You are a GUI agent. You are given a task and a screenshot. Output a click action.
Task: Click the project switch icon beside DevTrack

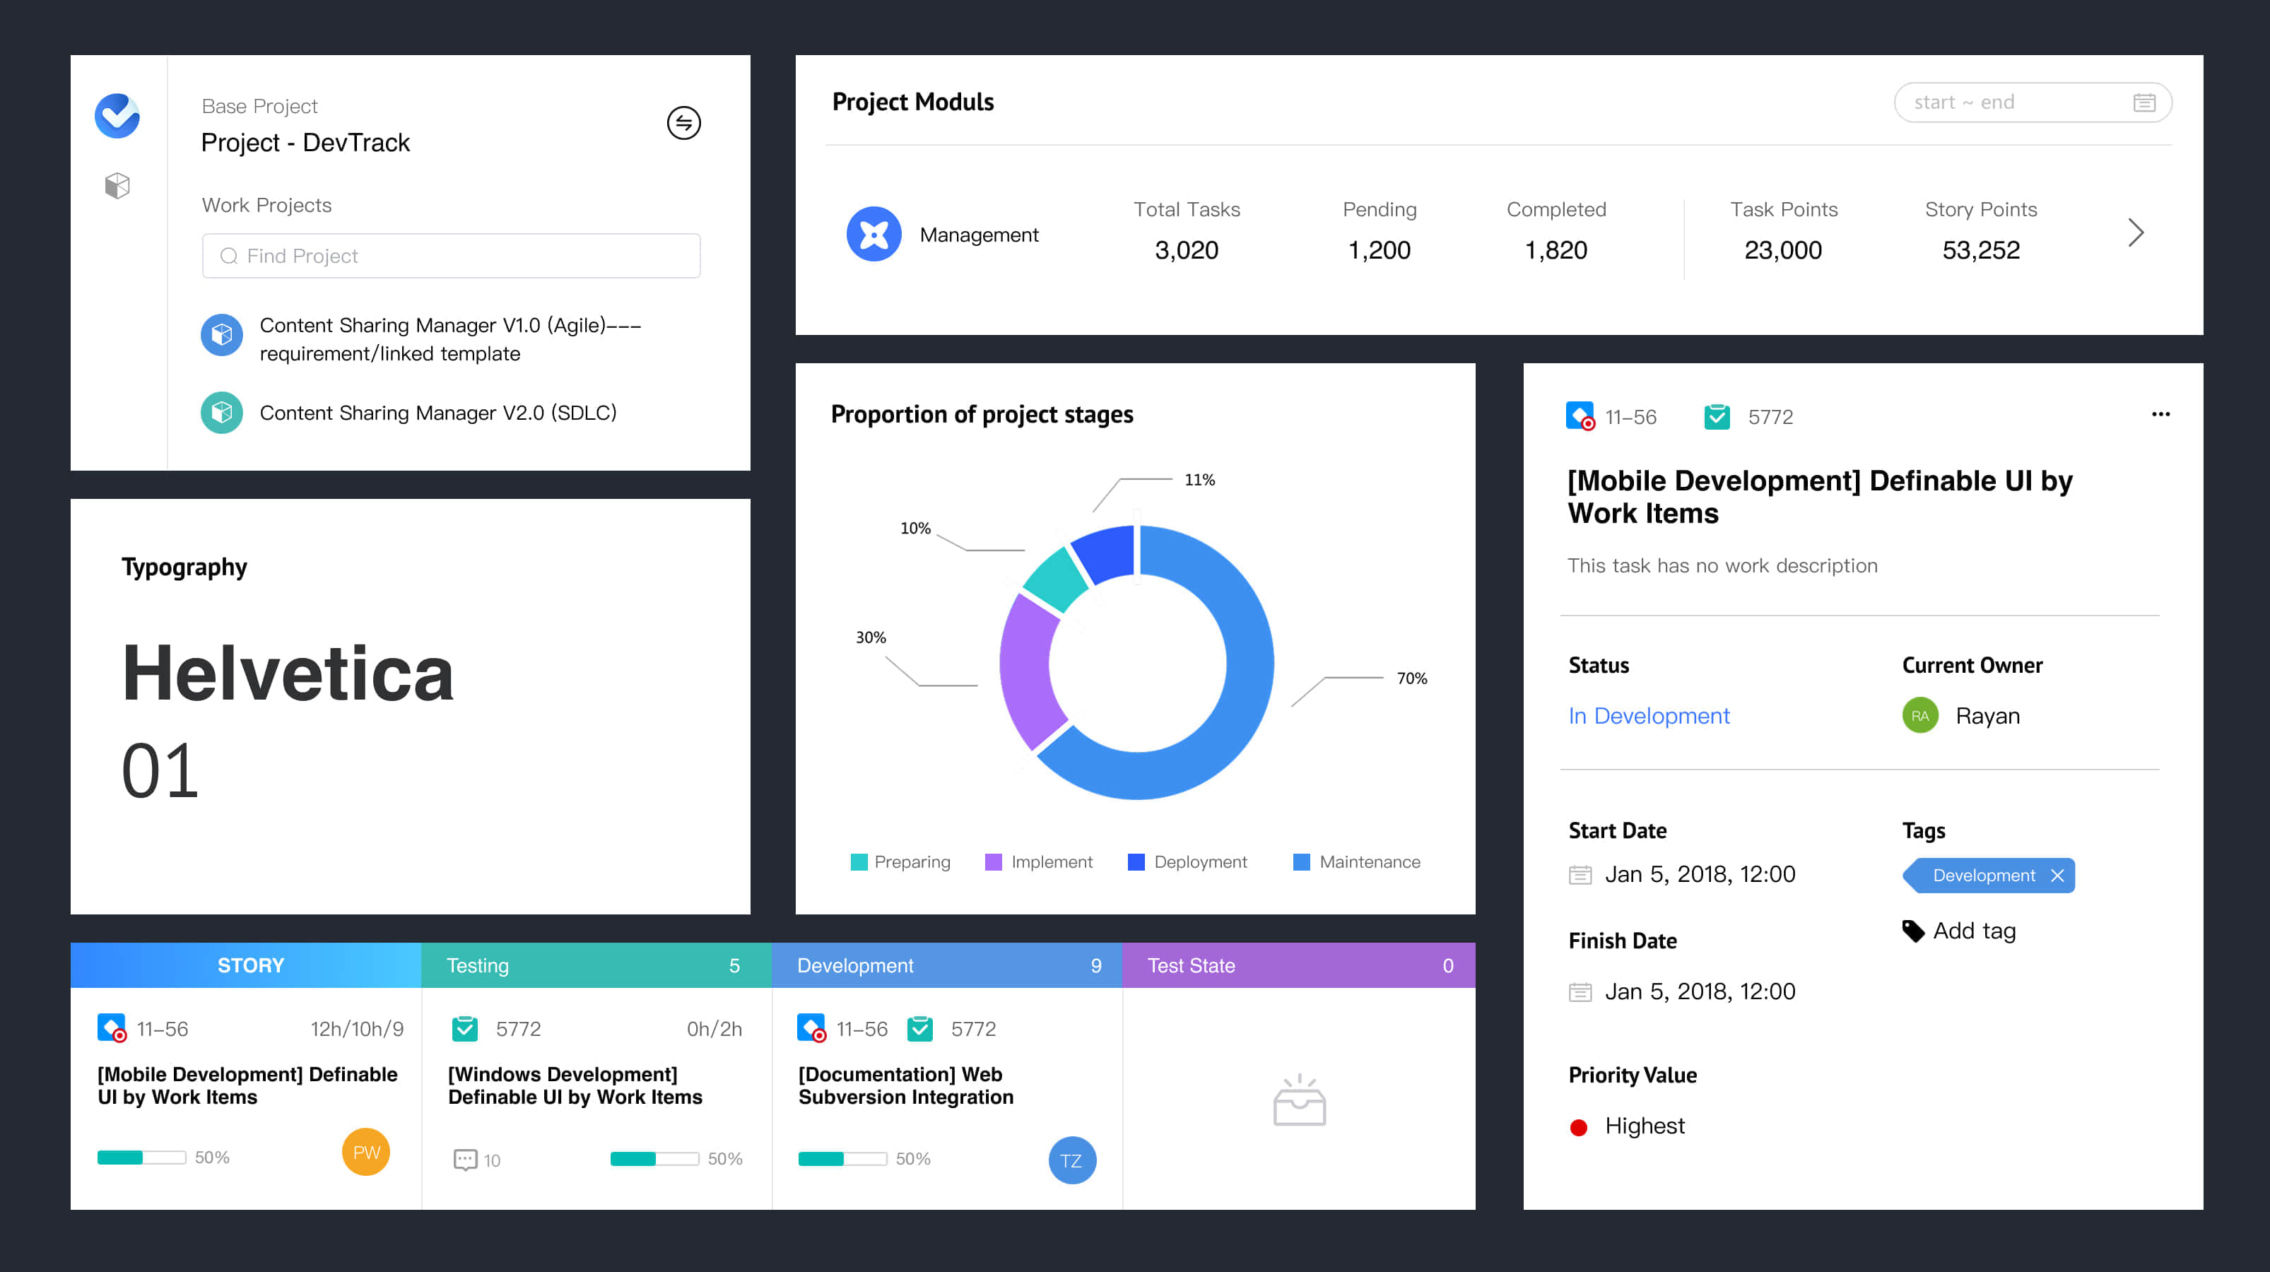point(683,122)
